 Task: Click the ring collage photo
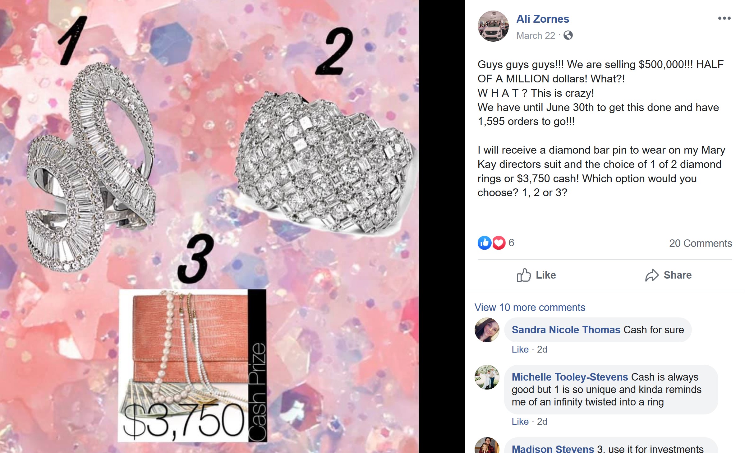209,226
